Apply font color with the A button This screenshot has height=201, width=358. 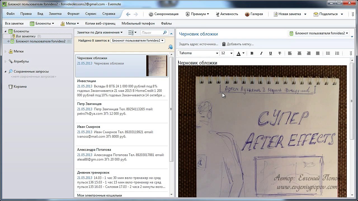239,53
